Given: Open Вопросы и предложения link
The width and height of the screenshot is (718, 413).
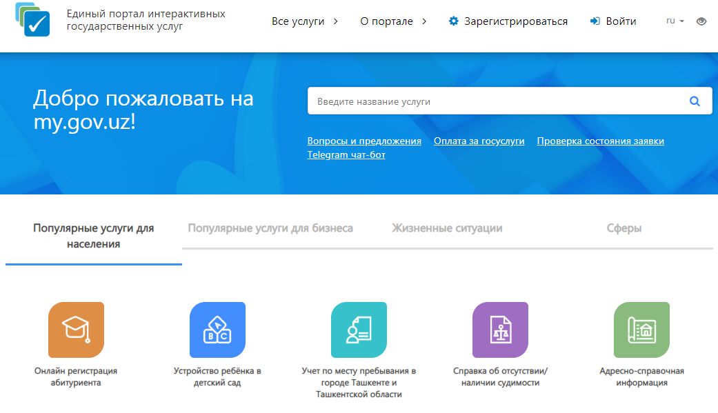Looking at the screenshot, I should click(x=364, y=141).
